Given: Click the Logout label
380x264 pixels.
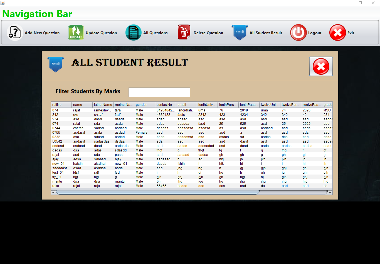Looking at the screenshot, I should (315, 33).
